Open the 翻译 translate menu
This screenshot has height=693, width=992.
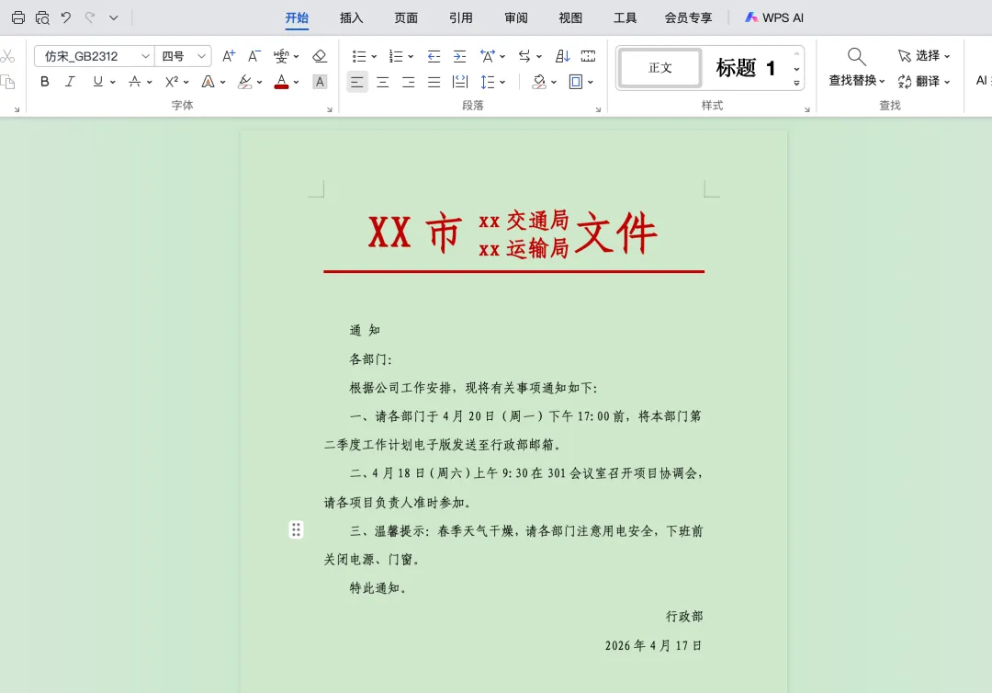coord(924,81)
